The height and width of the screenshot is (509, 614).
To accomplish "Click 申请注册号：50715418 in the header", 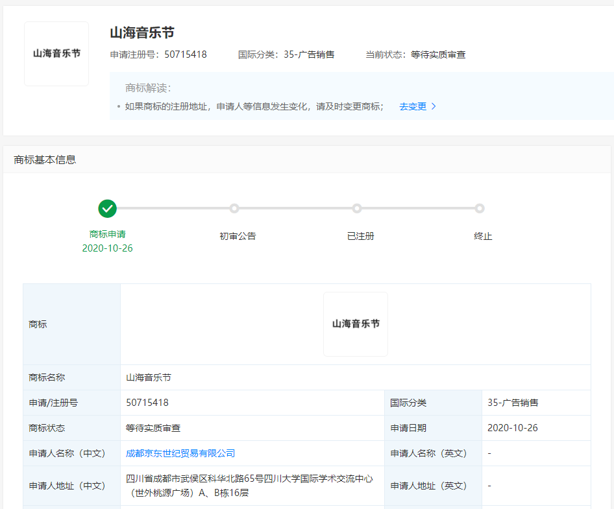I will pos(158,54).
